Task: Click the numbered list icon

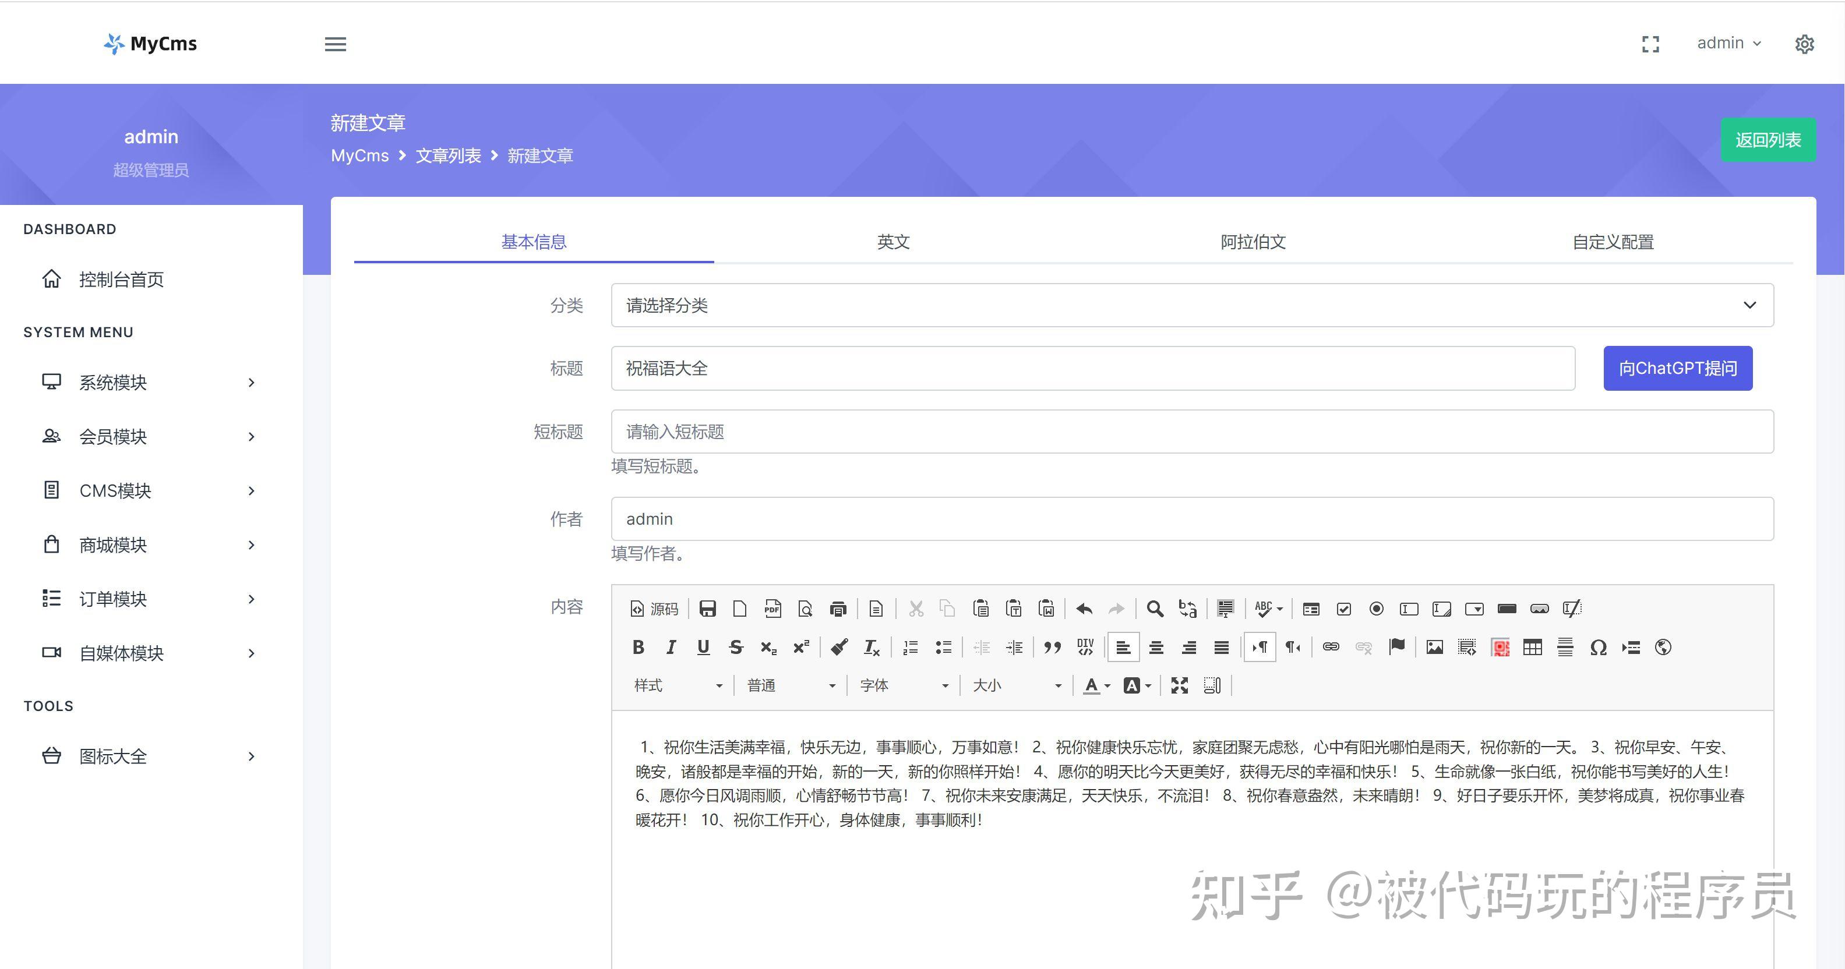Action: (909, 647)
